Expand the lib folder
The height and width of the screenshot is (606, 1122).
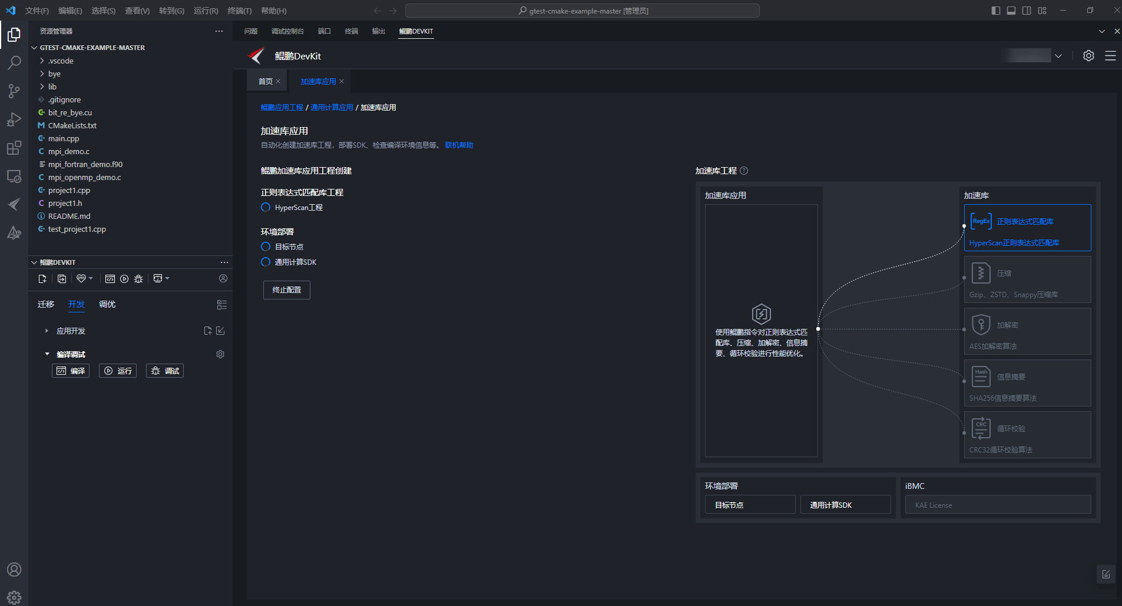(42, 86)
